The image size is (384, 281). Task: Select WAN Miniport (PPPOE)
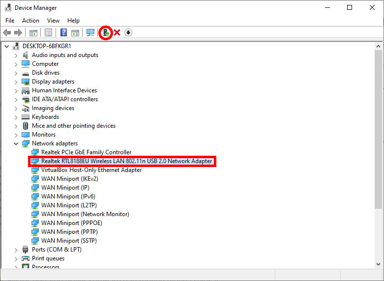[71, 223]
